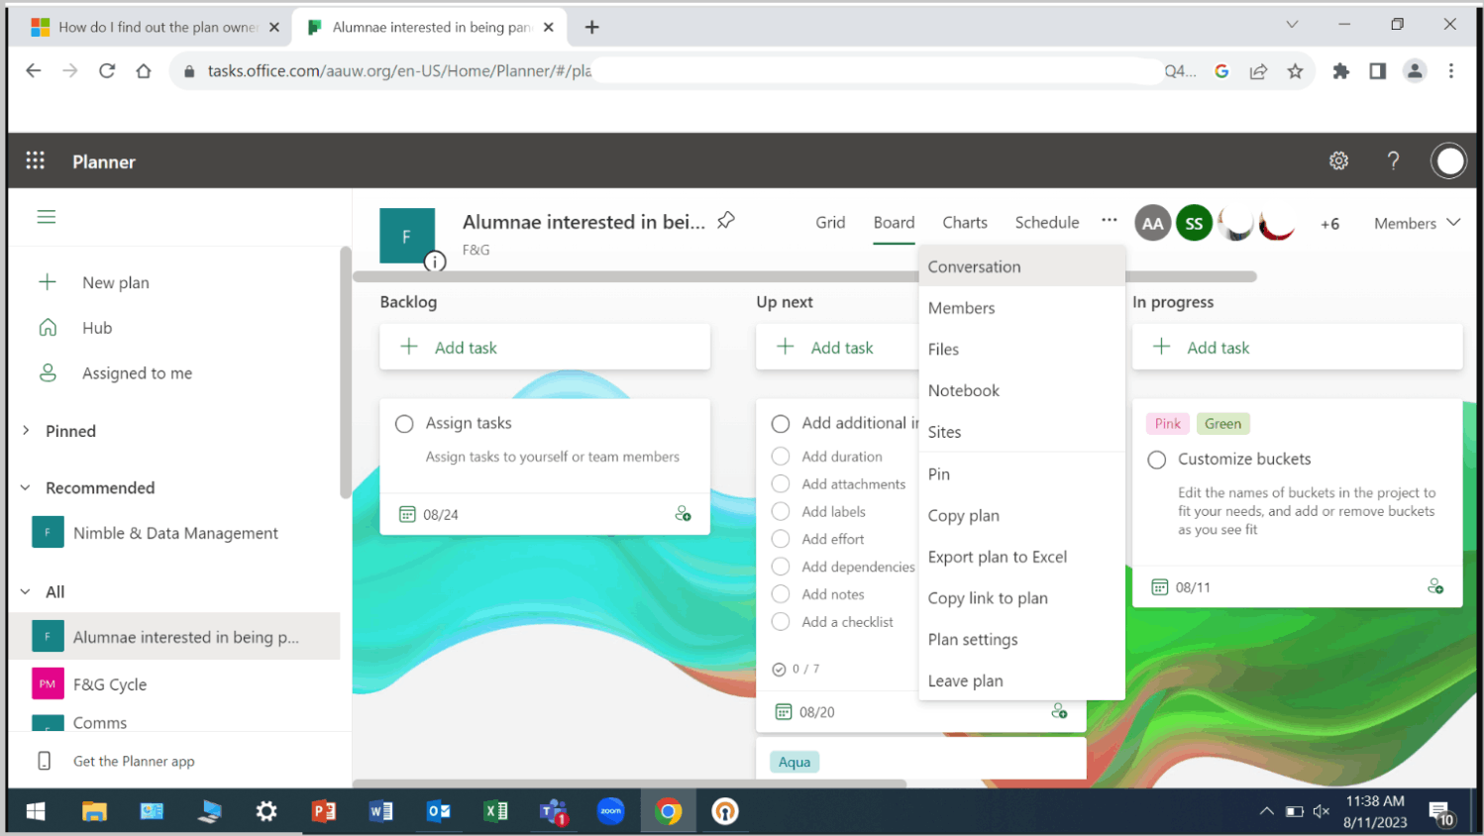The width and height of the screenshot is (1484, 836).
Task: Complete the Customize buckets task circle
Action: 1156,459
